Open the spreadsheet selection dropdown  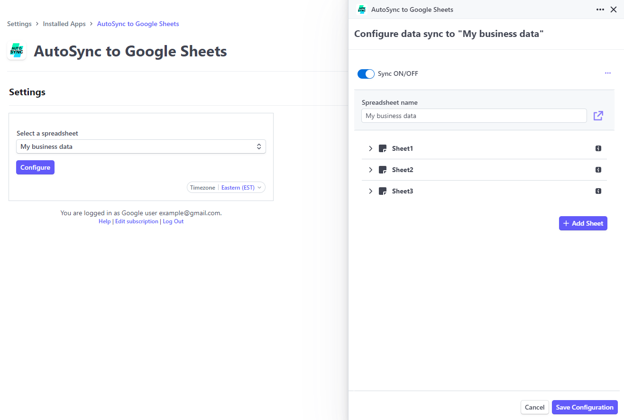[141, 146]
